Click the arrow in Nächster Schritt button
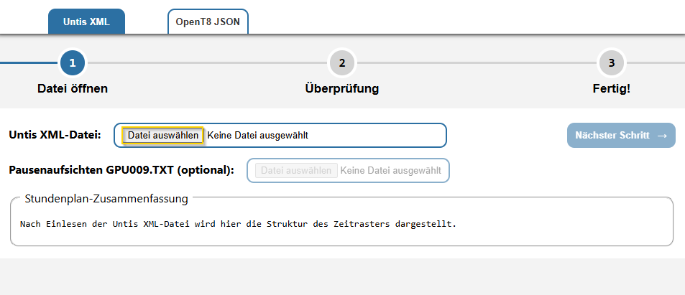The height and width of the screenshot is (295, 685). coord(662,136)
